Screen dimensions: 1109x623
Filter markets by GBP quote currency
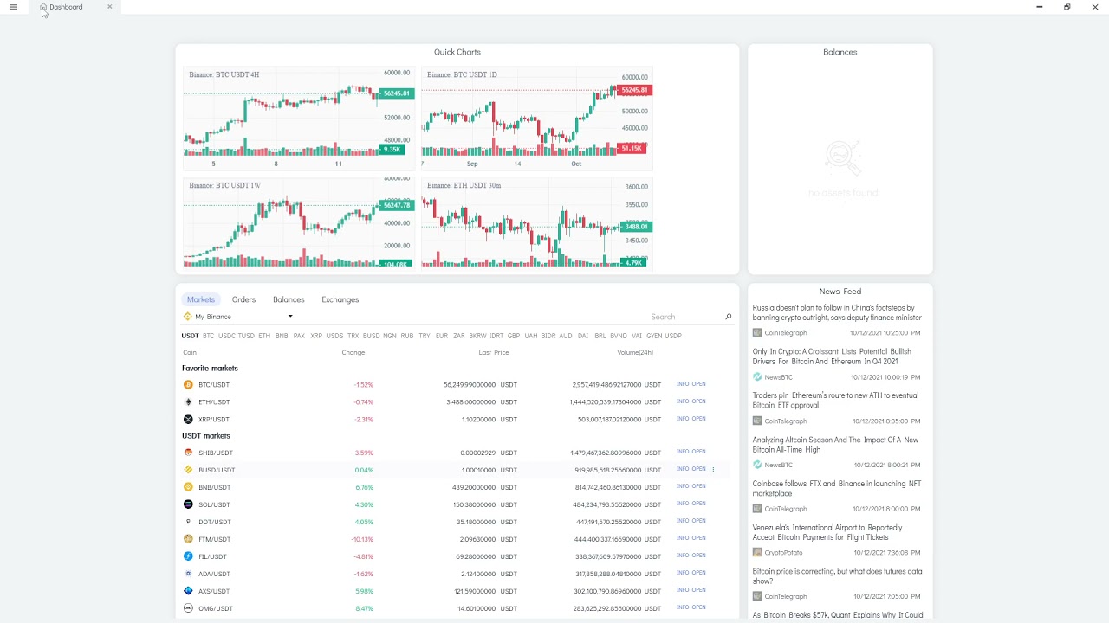(514, 336)
